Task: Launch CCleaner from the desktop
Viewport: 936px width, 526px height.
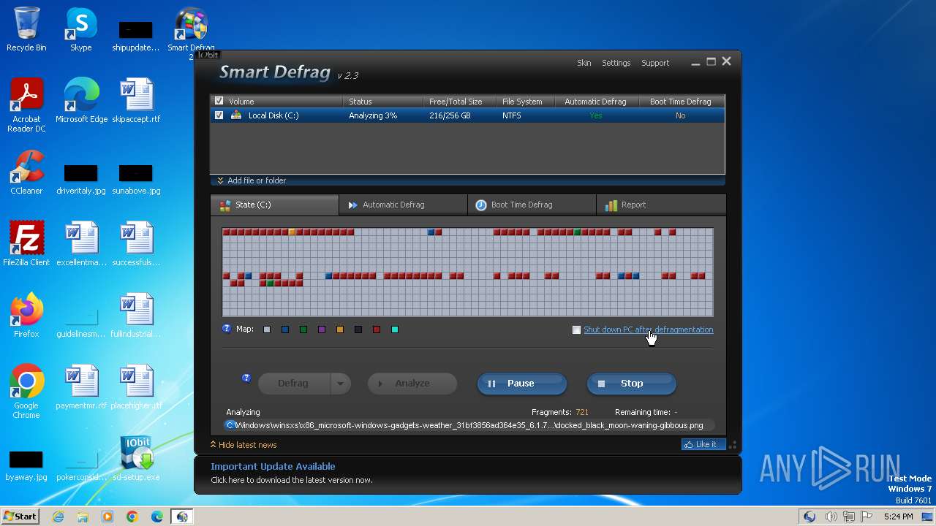Action: (26, 172)
